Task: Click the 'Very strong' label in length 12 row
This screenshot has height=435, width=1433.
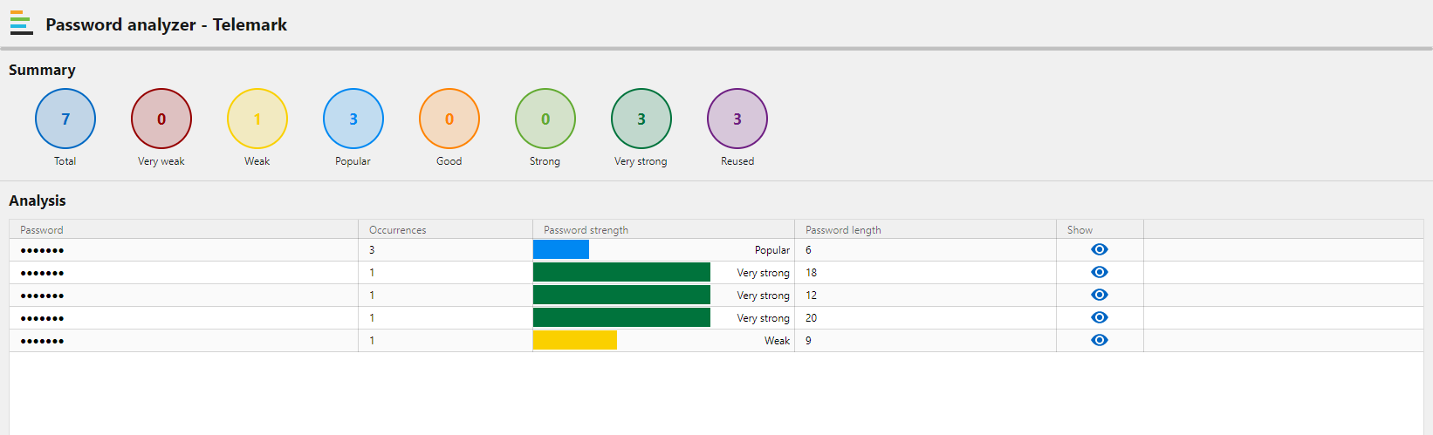Action: pos(763,296)
